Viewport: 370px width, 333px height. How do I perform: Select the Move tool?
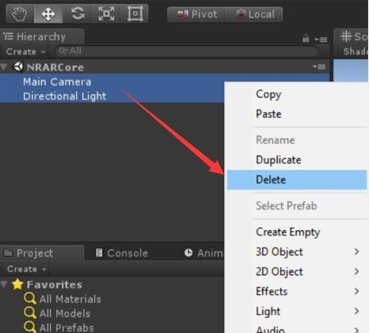click(x=48, y=14)
